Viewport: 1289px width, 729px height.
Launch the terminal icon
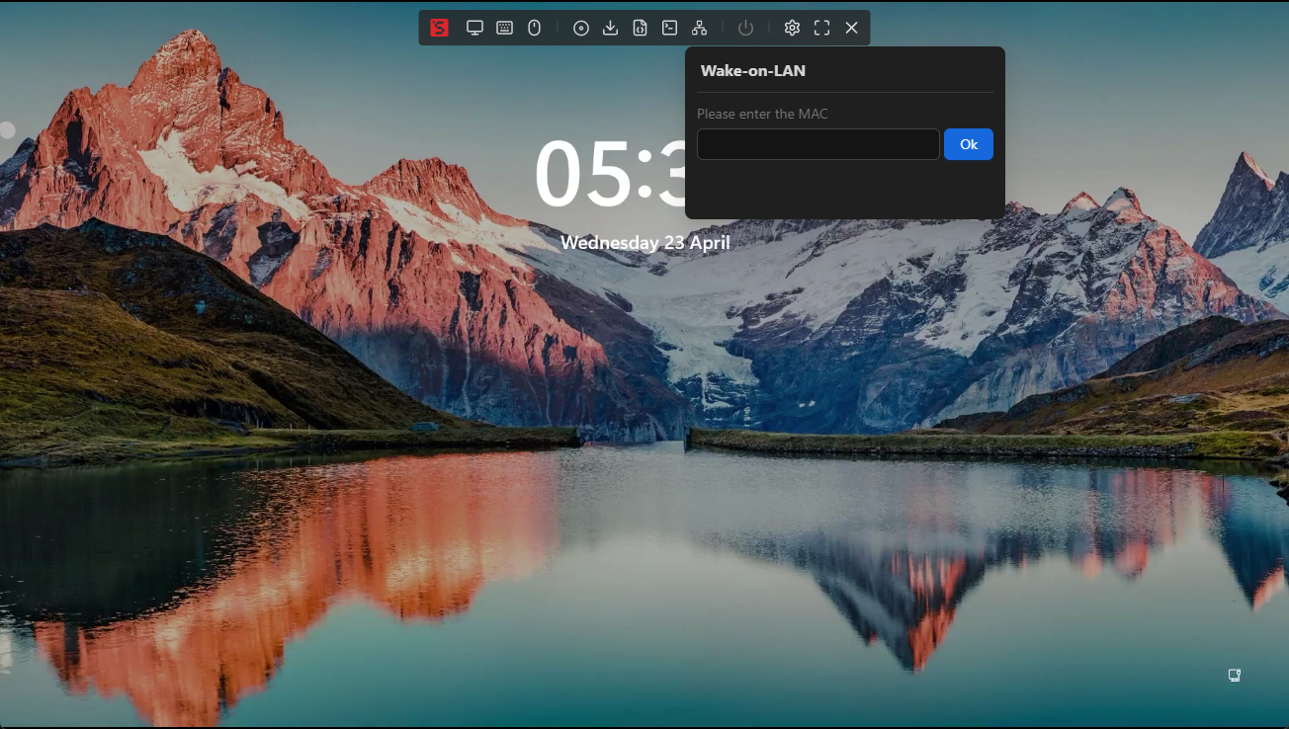669,28
